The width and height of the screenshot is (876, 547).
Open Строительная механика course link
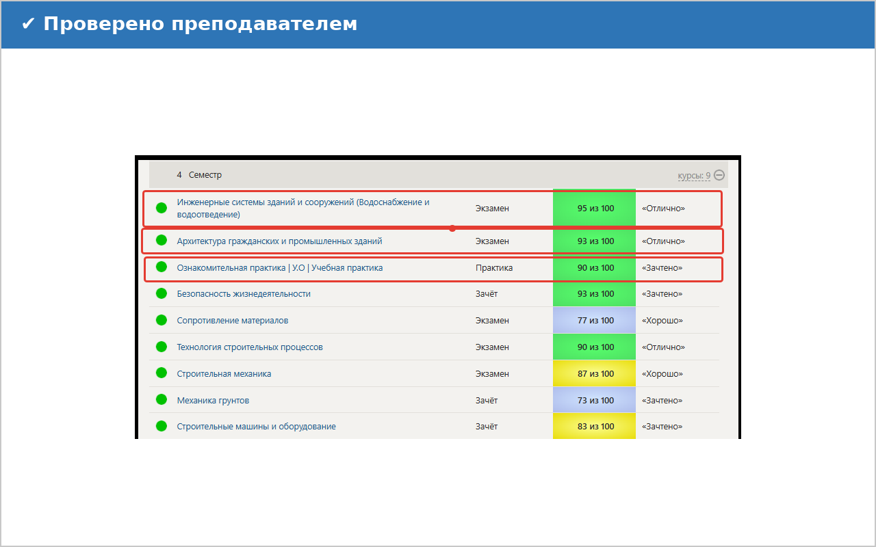tap(224, 374)
